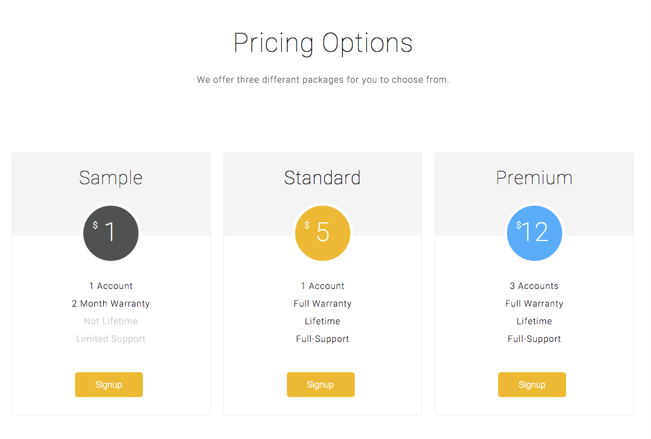The image size is (651, 439).
Task: Select the Sample plan title
Action: coord(111,179)
